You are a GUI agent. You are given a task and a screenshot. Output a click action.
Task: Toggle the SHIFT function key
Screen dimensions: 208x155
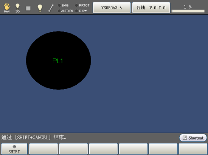14,149
